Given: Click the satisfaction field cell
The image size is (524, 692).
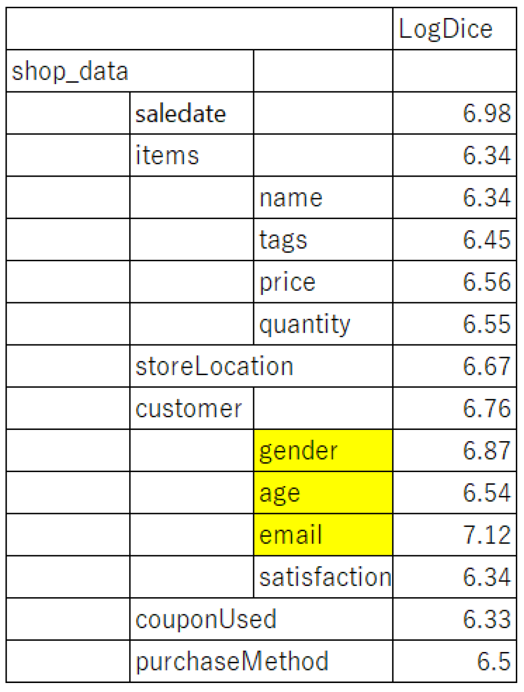Looking at the screenshot, I should coord(325,577).
